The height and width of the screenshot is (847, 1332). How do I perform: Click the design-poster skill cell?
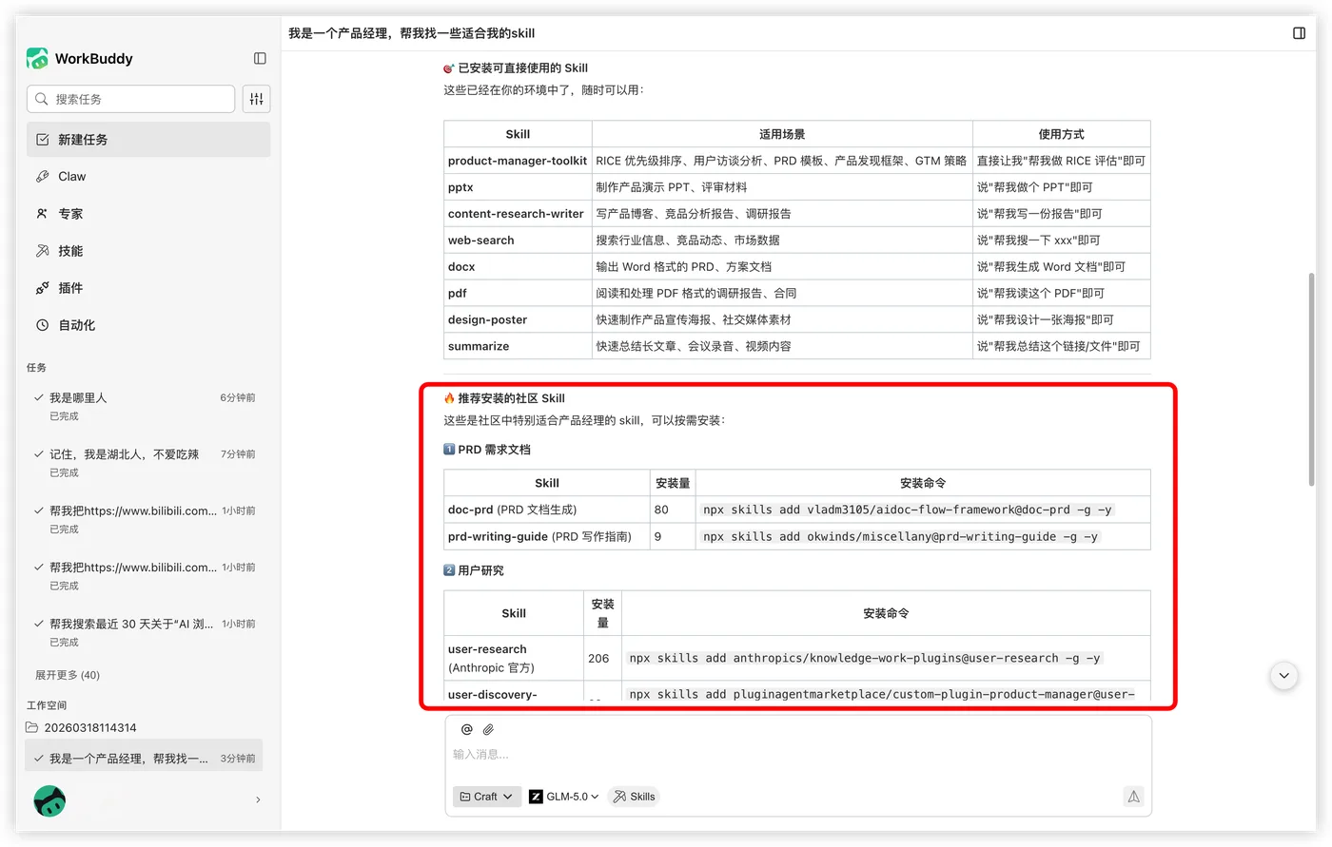tap(518, 320)
